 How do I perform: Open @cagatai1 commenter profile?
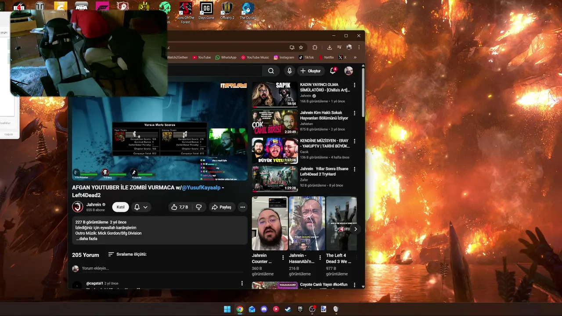pos(95,284)
